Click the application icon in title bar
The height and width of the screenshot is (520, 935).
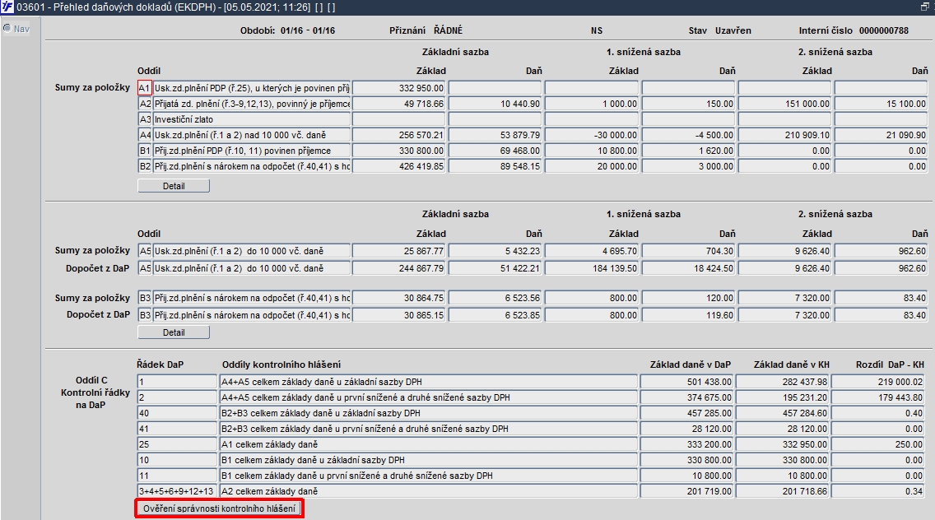[x=7, y=7]
